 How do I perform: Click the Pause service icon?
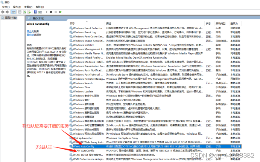click(56, 12)
